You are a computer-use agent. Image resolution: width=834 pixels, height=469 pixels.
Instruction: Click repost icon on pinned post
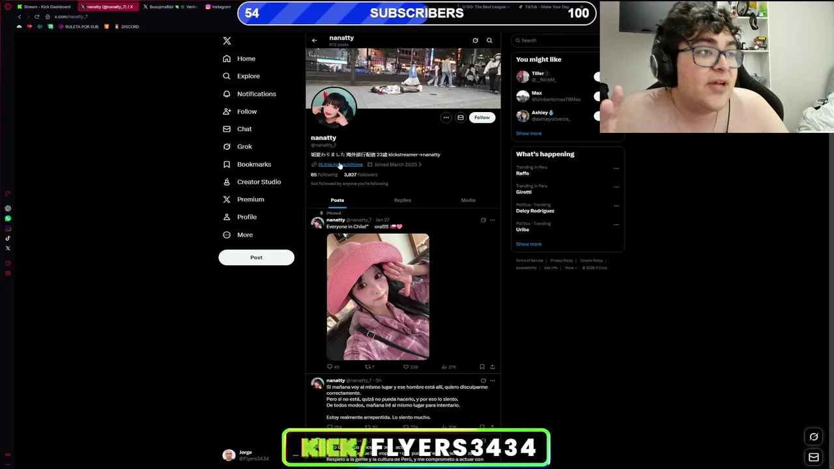click(367, 367)
